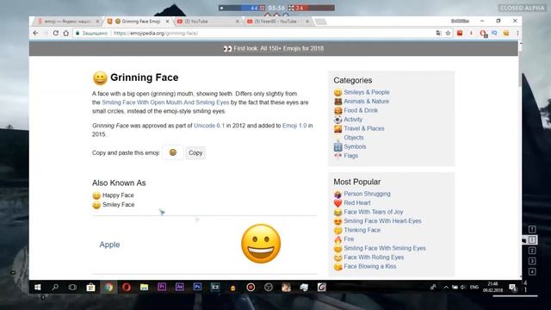Open the Red Heart popular emoji
The image size is (551, 310).
tap(357, 203)
